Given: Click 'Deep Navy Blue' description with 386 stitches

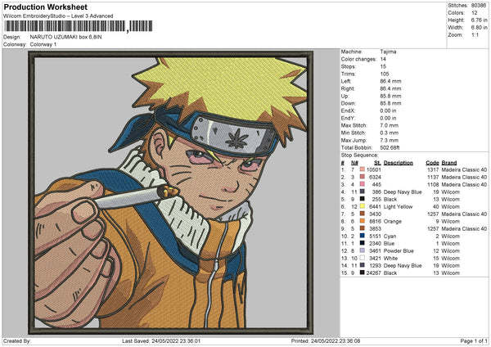Looking at the screenshot, I should tap(403, 192).
